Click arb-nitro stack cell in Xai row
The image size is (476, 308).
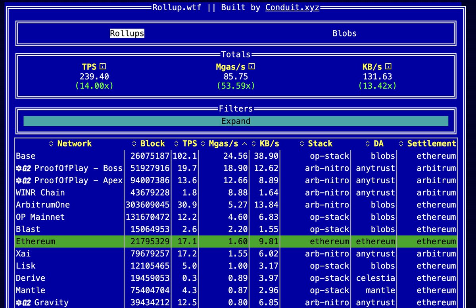point(327,254)
